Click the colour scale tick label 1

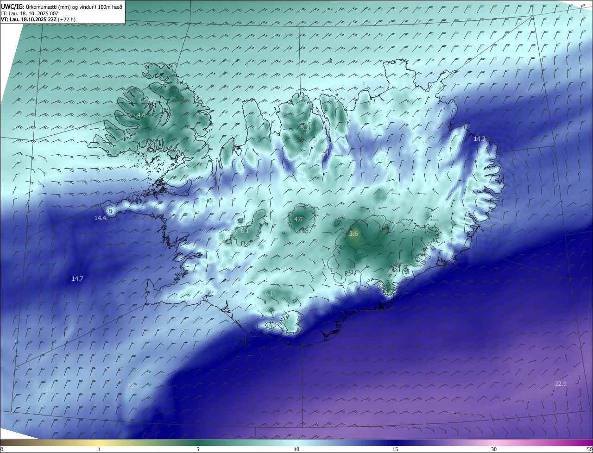point(99,449)
